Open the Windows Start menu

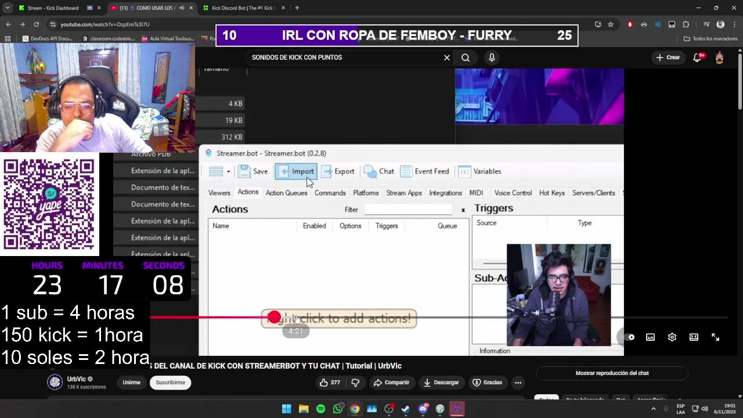tap(287, 409)
